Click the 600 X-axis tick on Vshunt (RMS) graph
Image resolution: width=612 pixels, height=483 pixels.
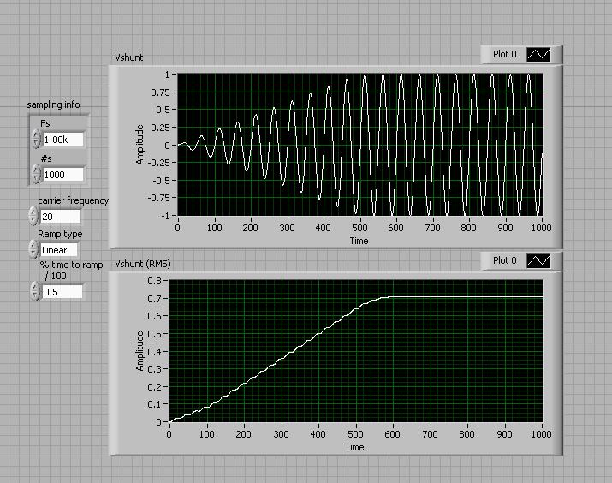[392, 434]
